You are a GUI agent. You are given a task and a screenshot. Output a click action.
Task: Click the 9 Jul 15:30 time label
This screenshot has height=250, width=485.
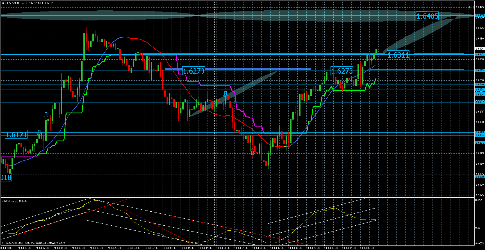click(x=79, y=248)
